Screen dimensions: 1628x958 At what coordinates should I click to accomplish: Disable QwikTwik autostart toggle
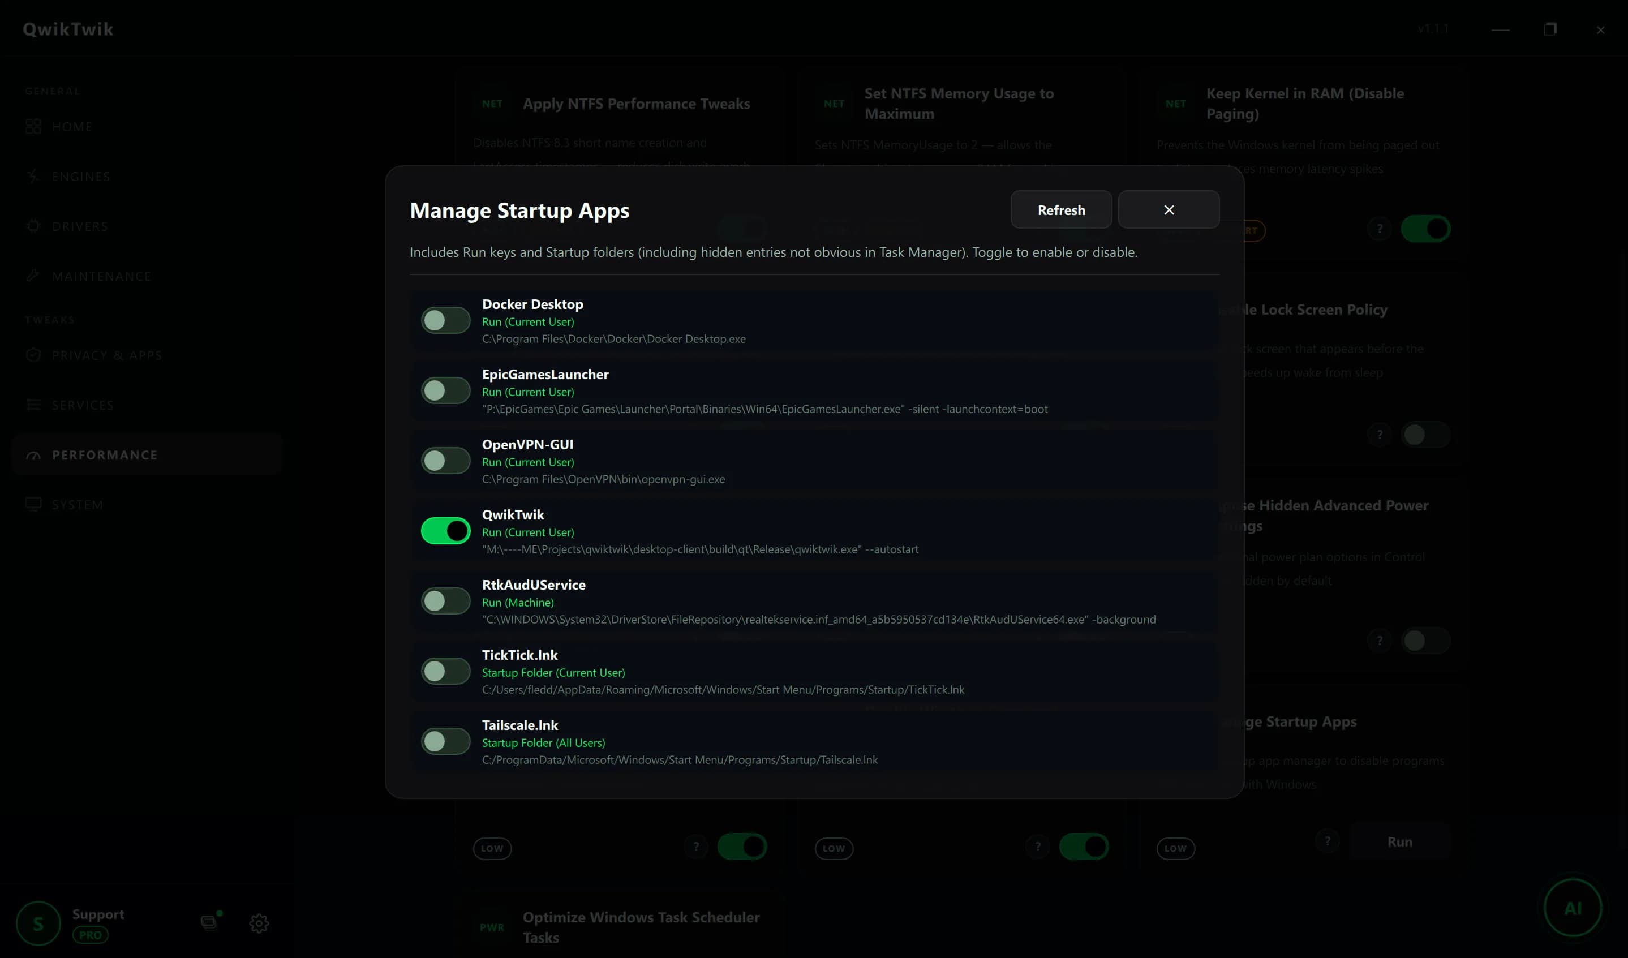pos(445,531)
